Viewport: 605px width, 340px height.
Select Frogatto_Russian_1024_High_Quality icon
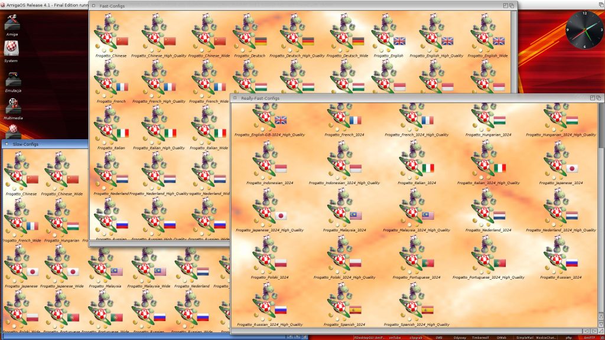point(269,305)
